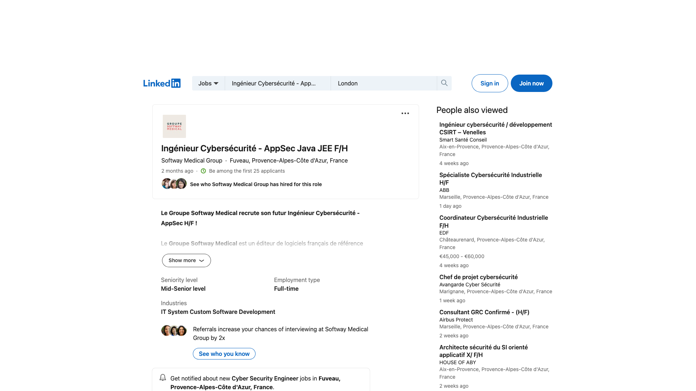Click the London location field
The height and width of the screenshot is (391, 696).
pyautogui.click(x=384, y=83)
